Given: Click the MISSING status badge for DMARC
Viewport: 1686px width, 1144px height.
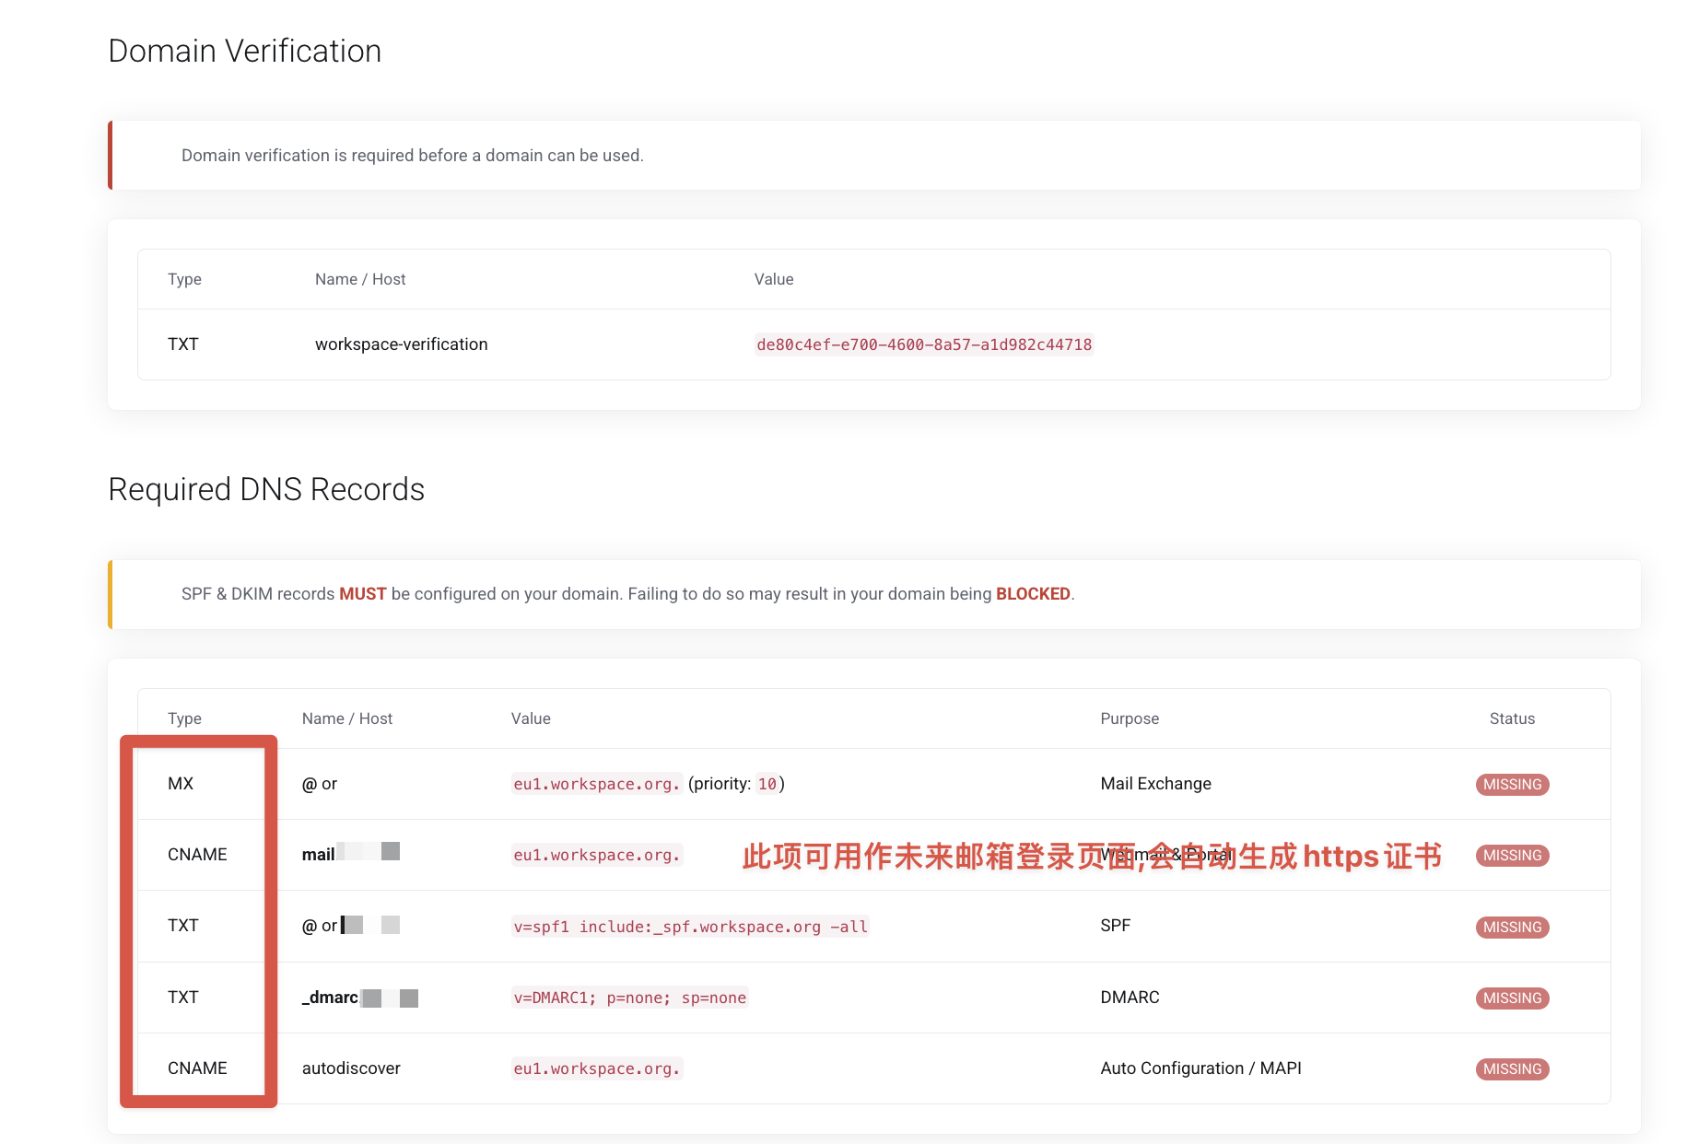Looking at the screenshot, I should point(1512,998).
